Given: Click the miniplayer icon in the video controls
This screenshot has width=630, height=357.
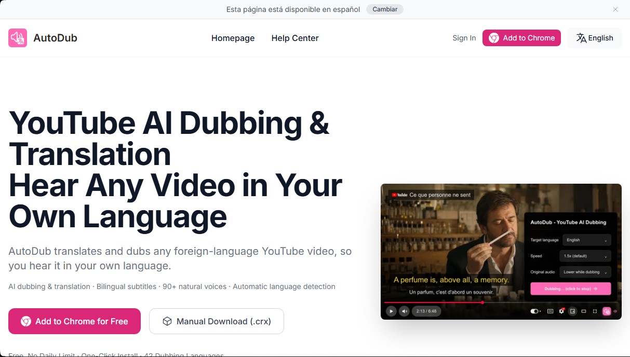Looking at the screenshot, I should click(x=573, y=311).
